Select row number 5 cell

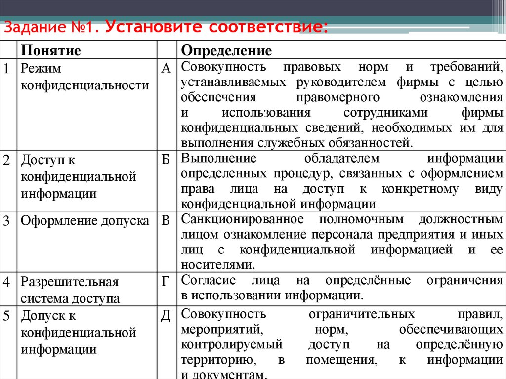pyautogui.click(x=8, y=343)
